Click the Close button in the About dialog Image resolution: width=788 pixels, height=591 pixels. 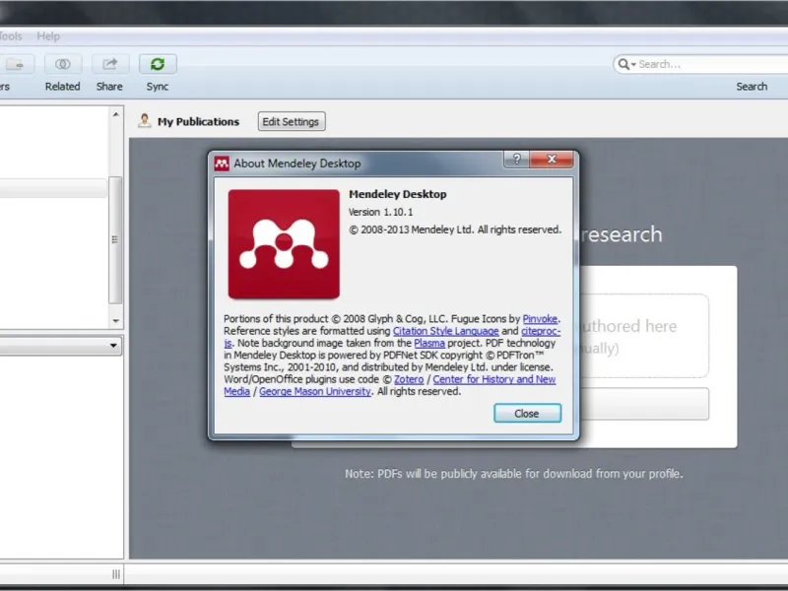tap(527, 413)
